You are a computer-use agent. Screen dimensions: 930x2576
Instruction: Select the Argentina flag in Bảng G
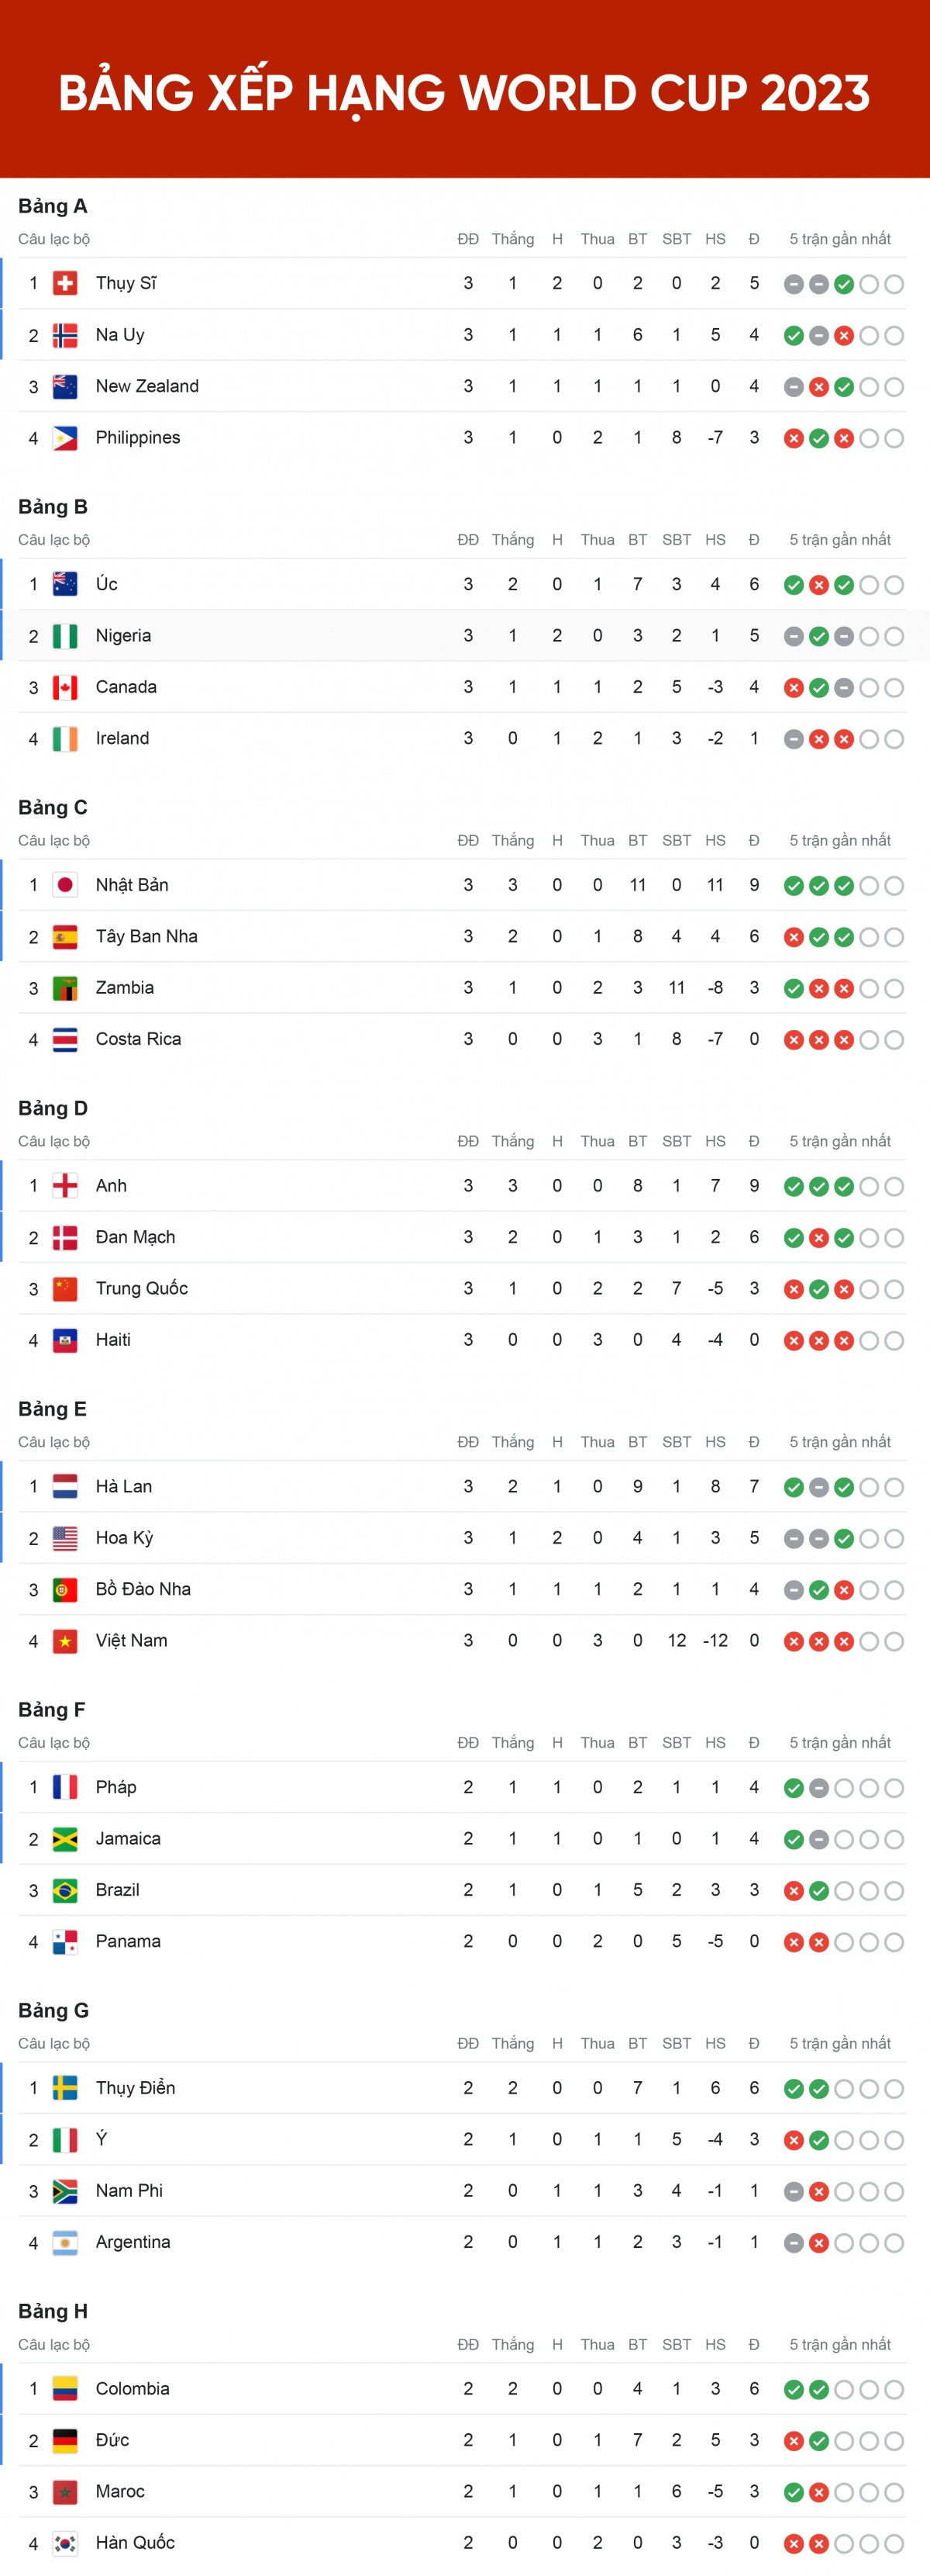click(65, 2242)
